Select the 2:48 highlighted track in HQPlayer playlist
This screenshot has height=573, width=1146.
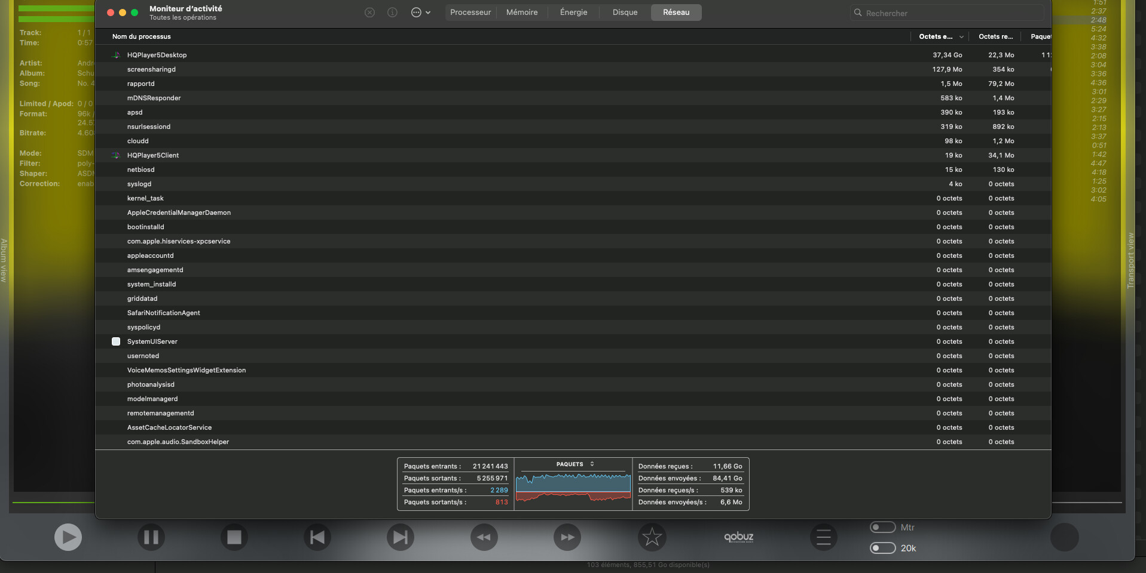(1098, 20)
